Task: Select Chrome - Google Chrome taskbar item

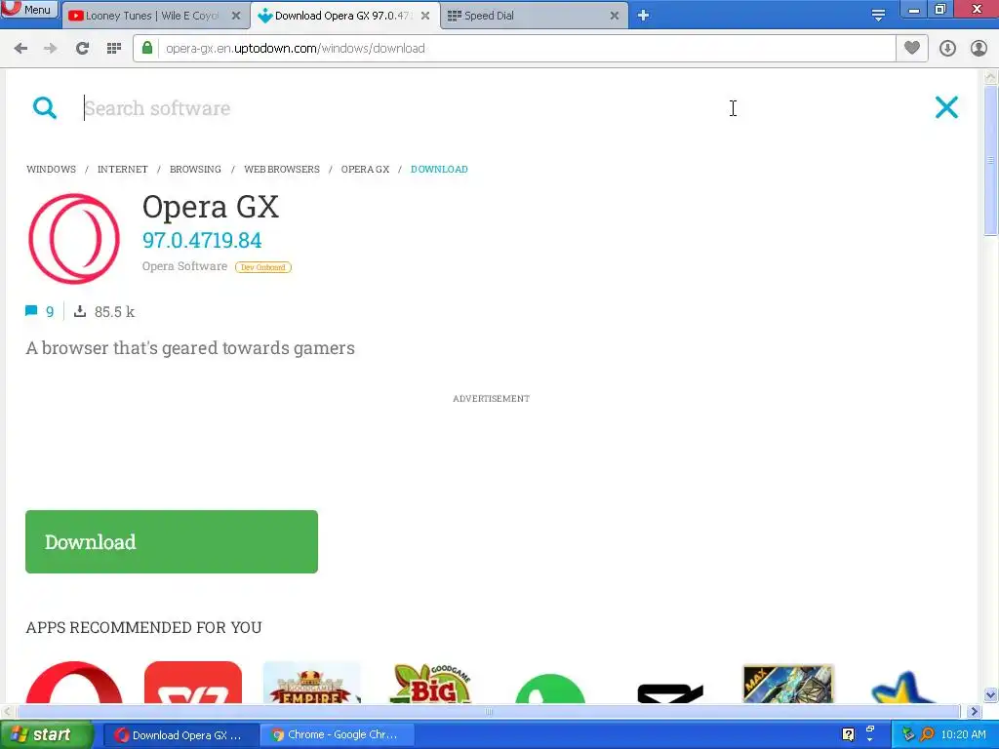Action: [337, 735]
